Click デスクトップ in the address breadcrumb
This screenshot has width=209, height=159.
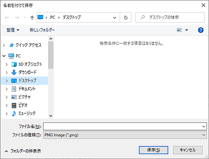(x=72, y=17)
